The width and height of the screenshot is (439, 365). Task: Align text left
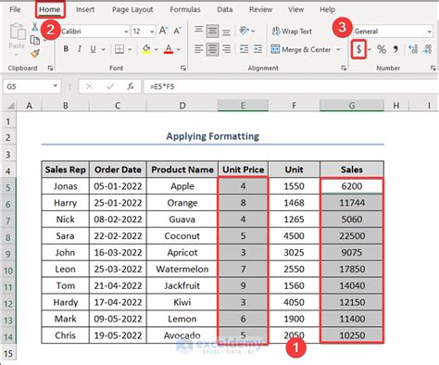(x=198, y=49)
